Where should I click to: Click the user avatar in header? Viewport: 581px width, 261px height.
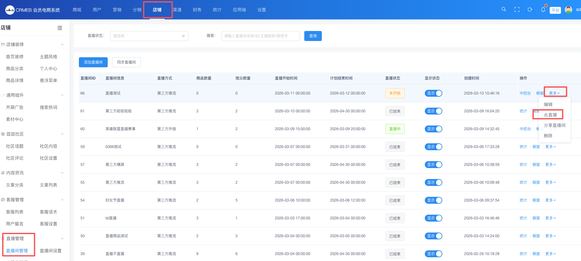(x=568, y=10)
